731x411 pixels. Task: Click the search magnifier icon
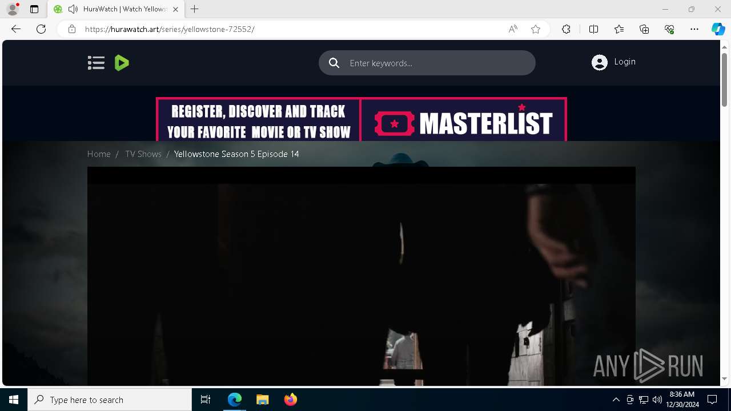tap(334, 63)
